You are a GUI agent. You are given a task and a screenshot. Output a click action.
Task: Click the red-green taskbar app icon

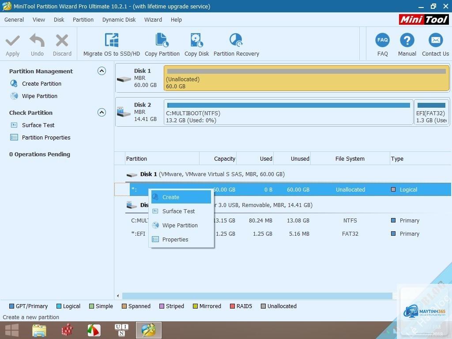point(94,330)
